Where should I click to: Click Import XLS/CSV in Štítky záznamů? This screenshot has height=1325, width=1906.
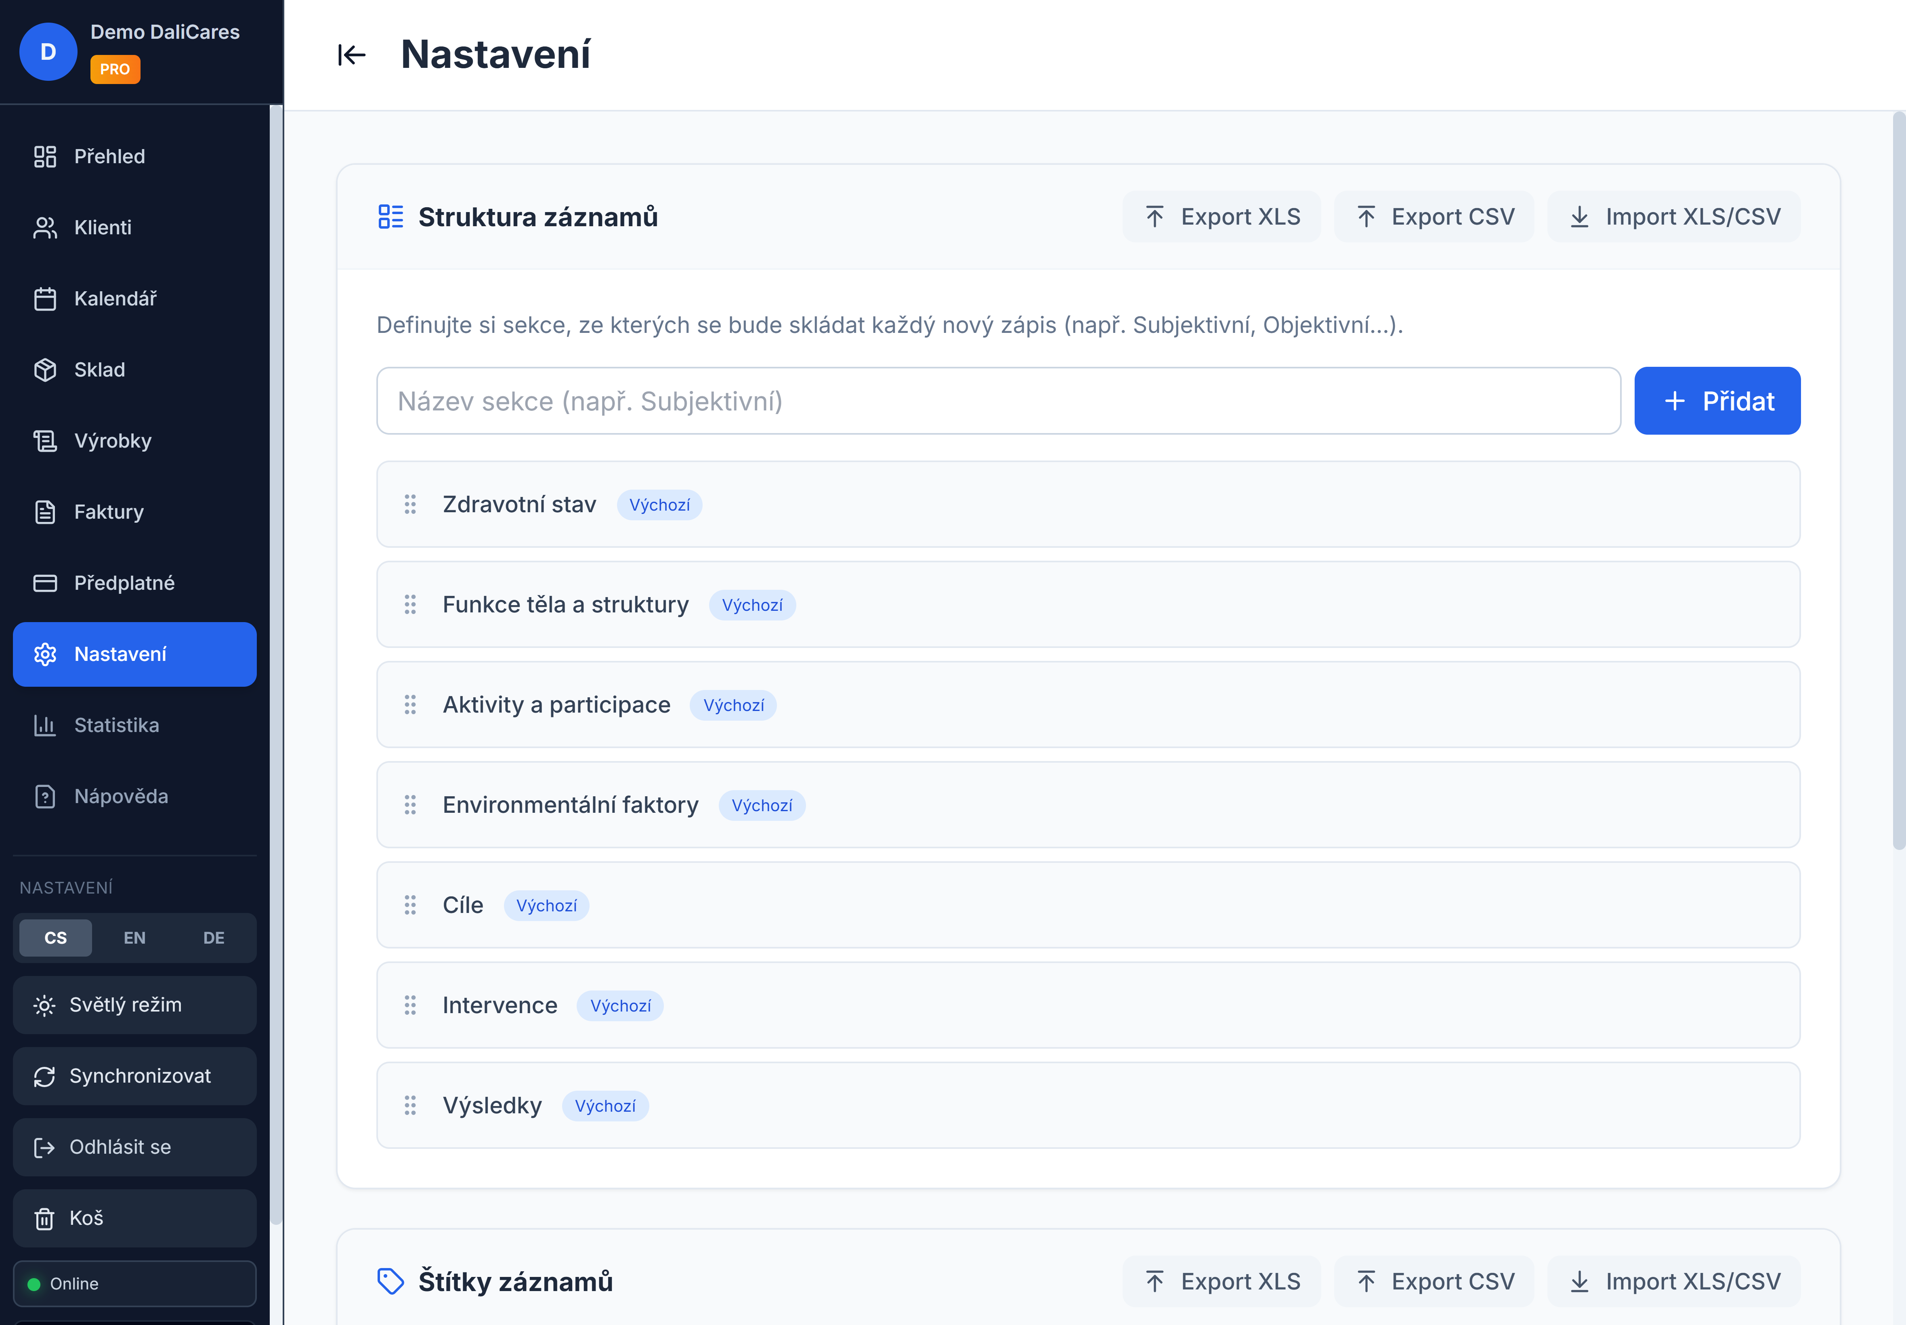point(1674,1281)
